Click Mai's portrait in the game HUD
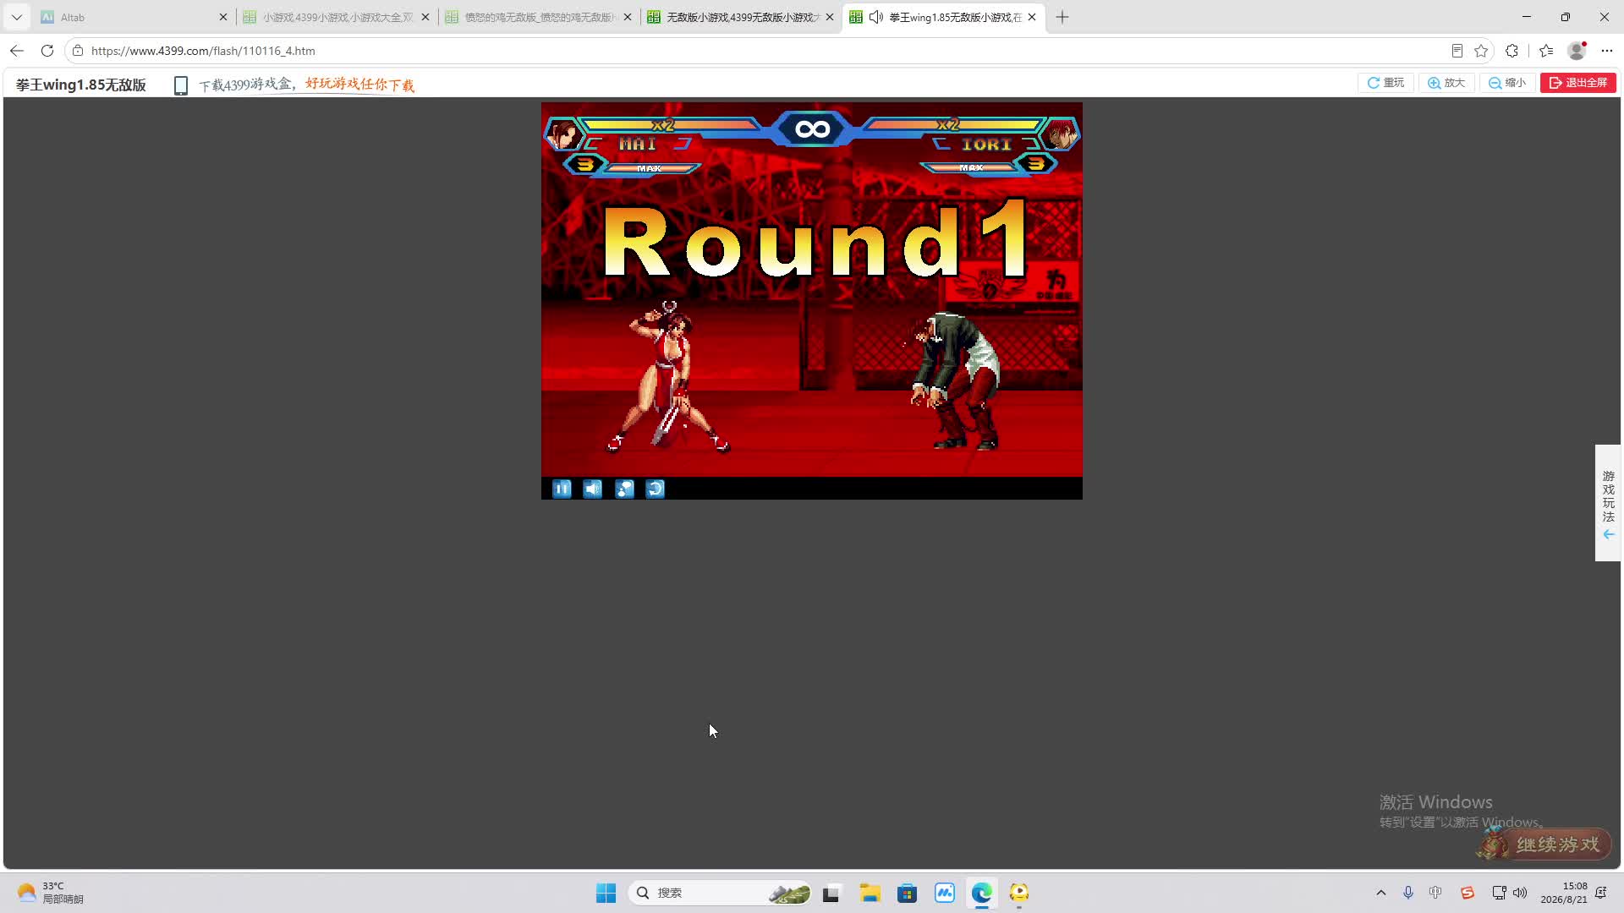Viewport: 1624px width, 913px height. click(x=562, y=134)
